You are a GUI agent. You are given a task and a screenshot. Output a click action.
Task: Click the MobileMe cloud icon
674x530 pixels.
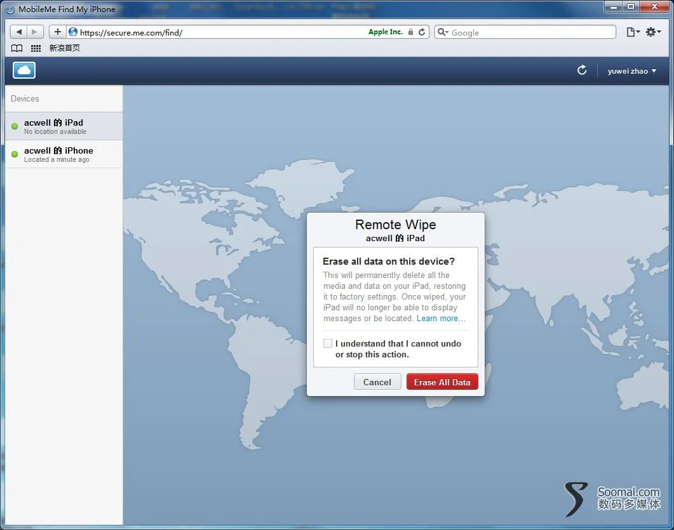pyautogui.click(x=24, y=70)
